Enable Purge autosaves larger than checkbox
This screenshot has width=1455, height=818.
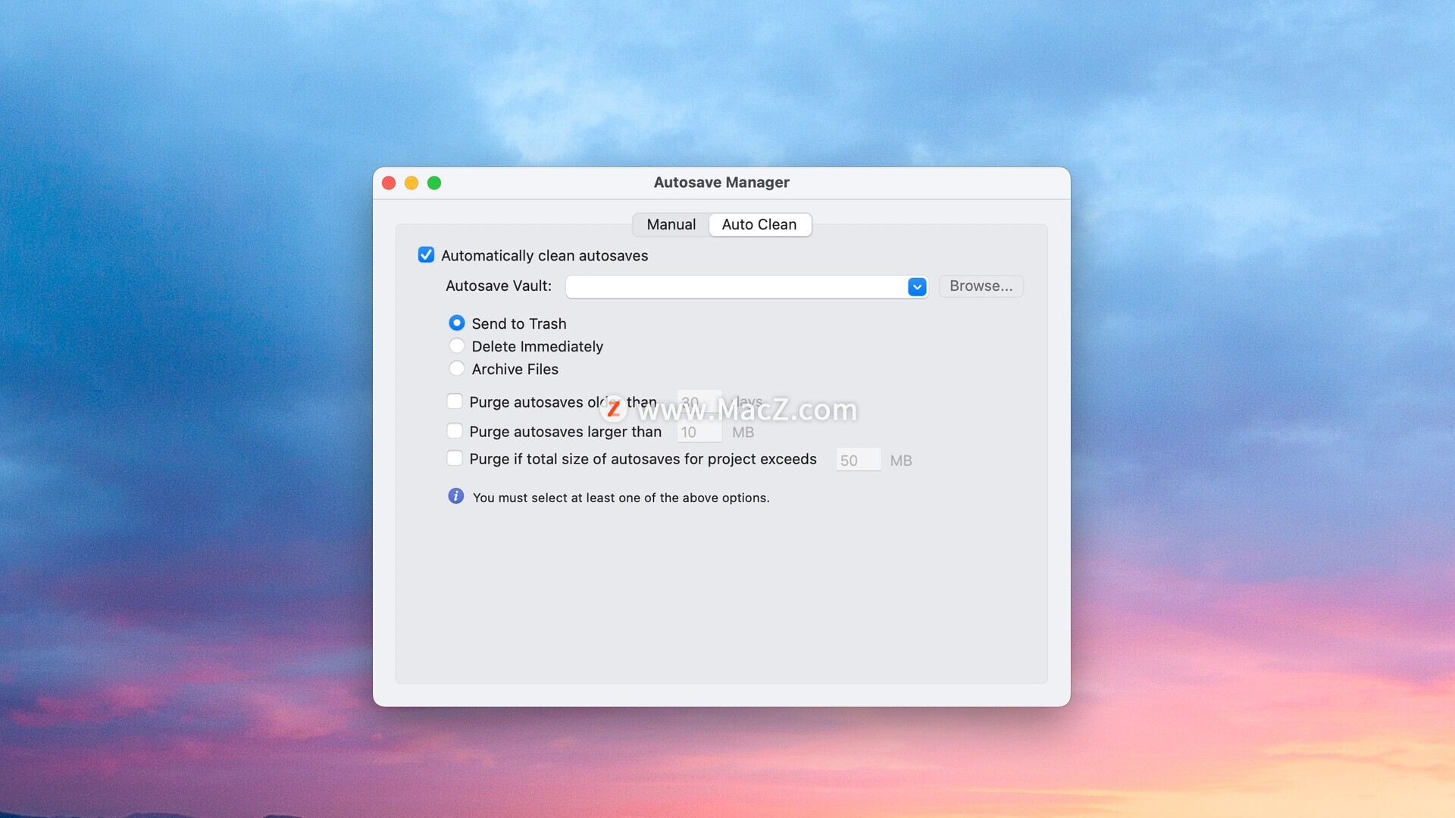[x=455, y=432]
